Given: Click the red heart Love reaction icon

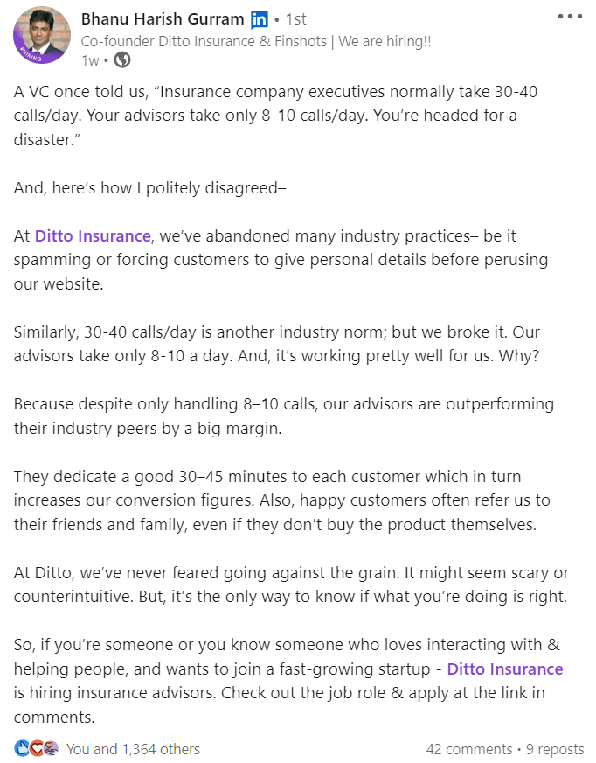Looking at the screenshot, I should pos(36,749).
